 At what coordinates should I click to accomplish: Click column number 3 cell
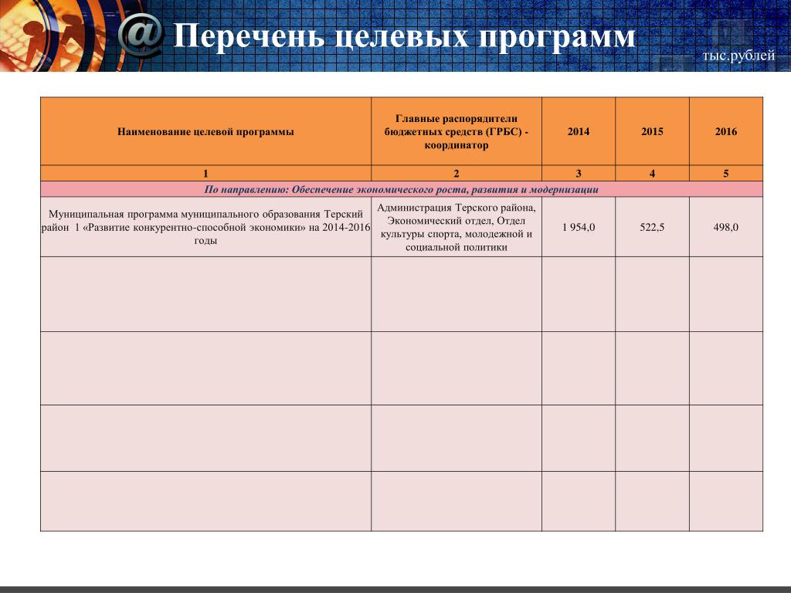pyautogui.click(x=579, y=174)
